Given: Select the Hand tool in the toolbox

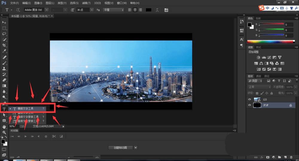Looking at the screenshot, I should (x=4, y=127).
